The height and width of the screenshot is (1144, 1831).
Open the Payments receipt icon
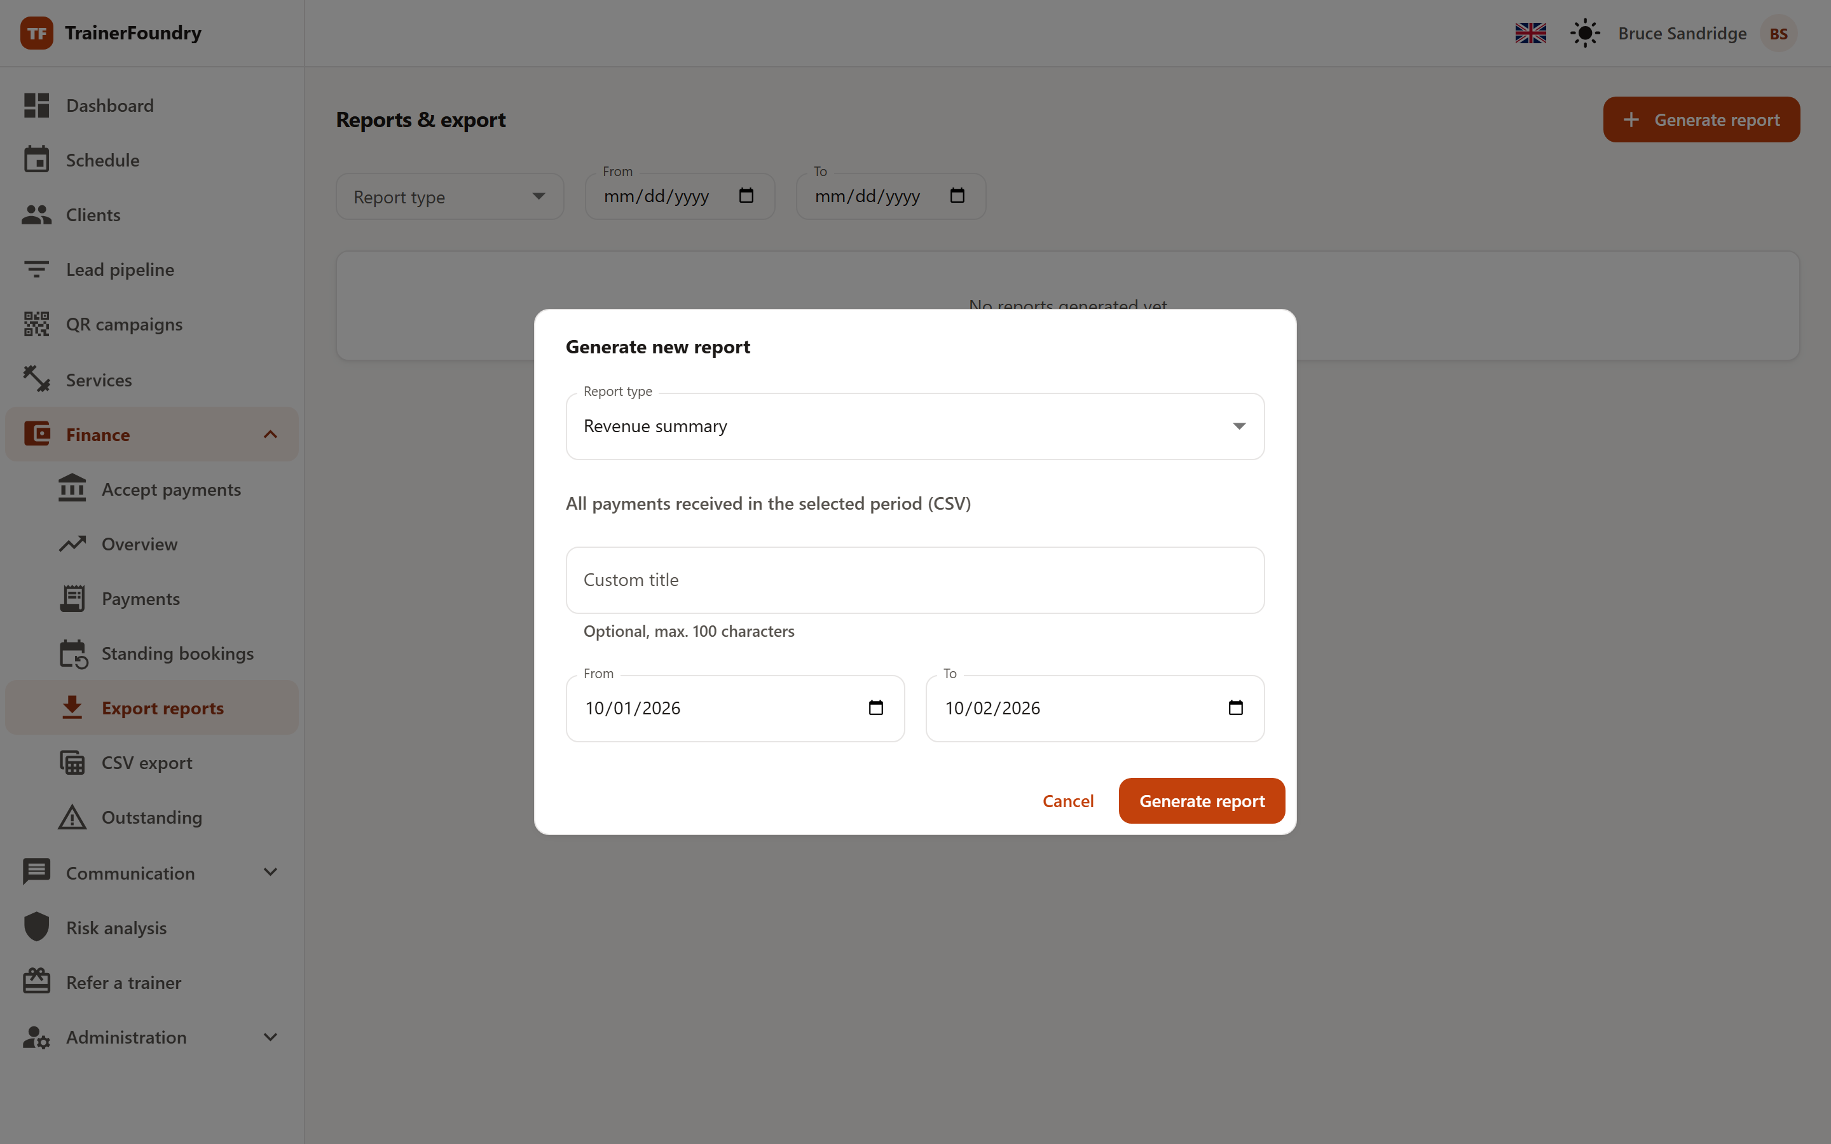pyautogui.click(x=72, y=599)
